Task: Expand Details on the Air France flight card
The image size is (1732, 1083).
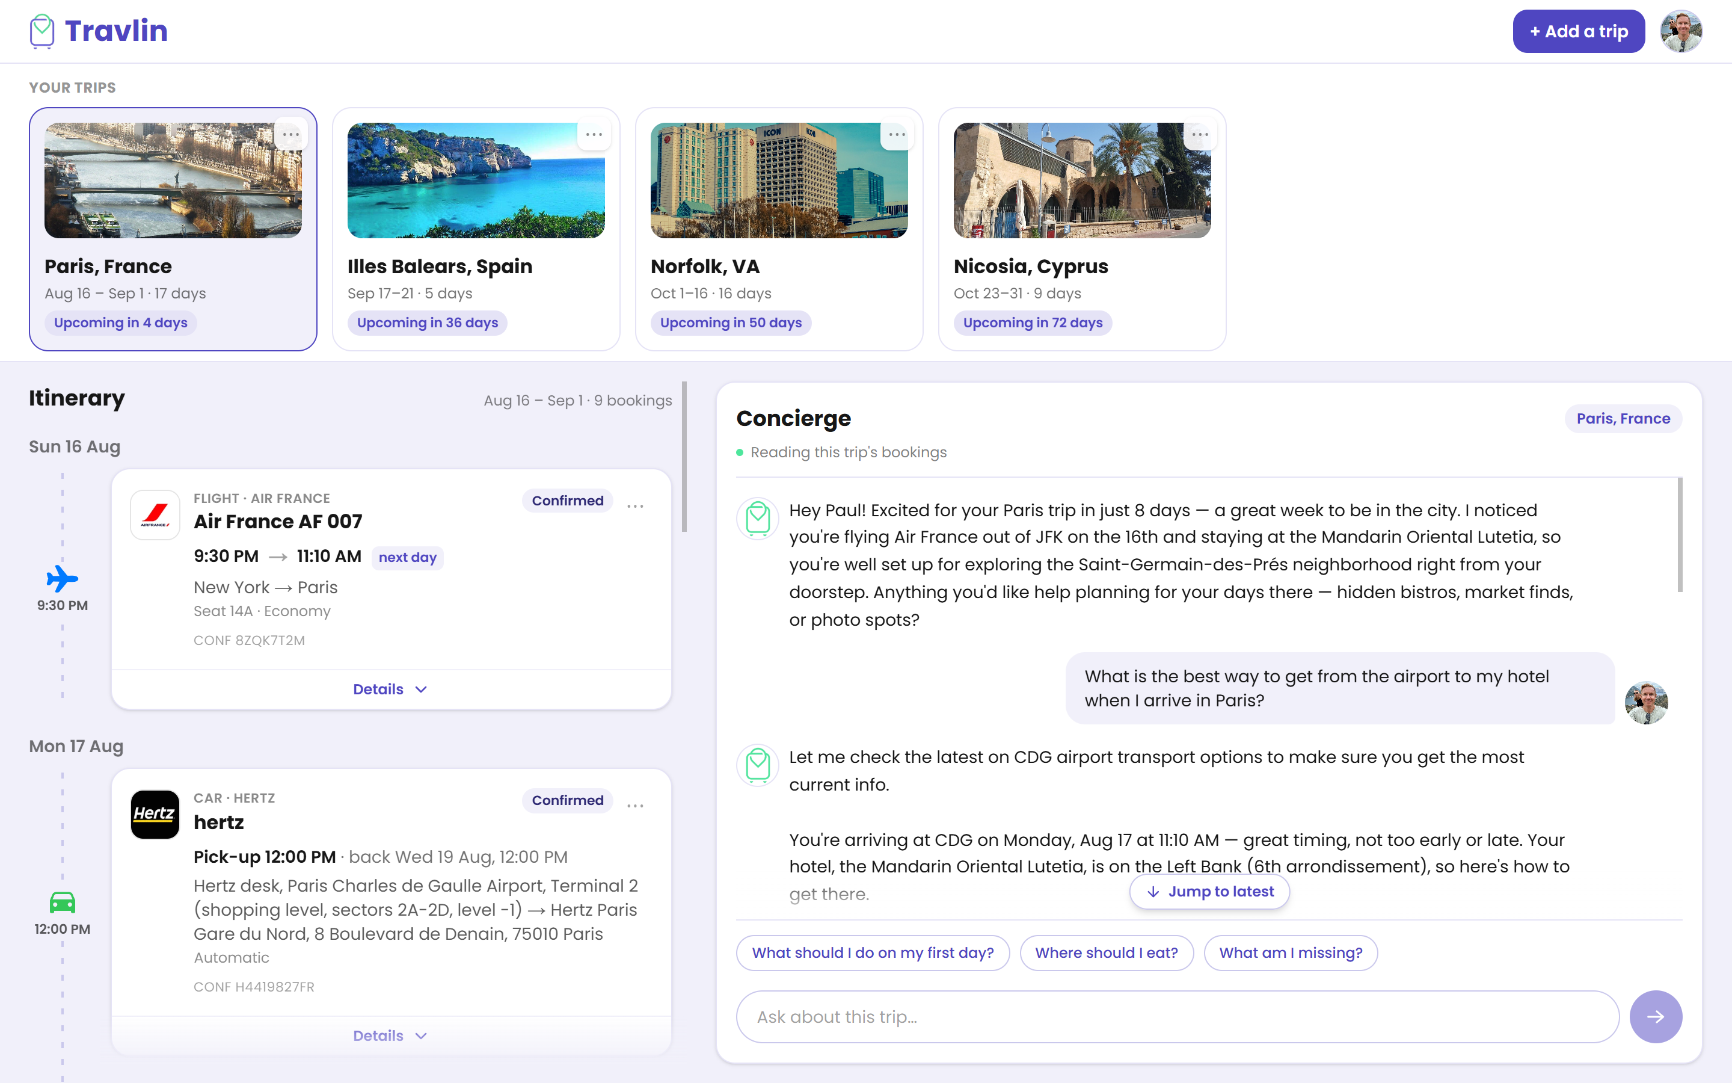Action: (391, 689)
